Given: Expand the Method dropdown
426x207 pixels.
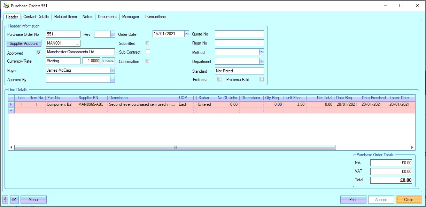Looking at the screenshot, I should [x=261, y=52].
